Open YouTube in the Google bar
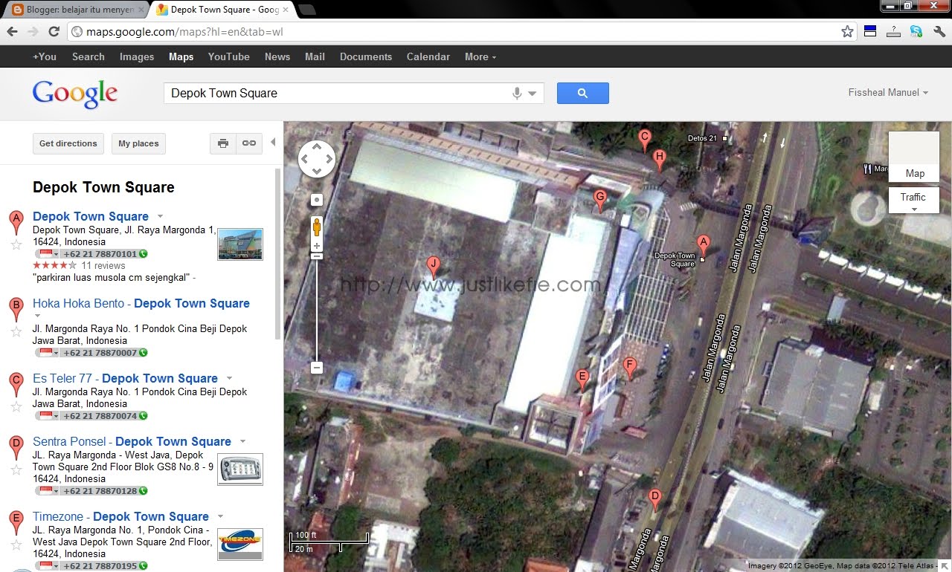Screen dimensions: 952x572 coord(228,56)
